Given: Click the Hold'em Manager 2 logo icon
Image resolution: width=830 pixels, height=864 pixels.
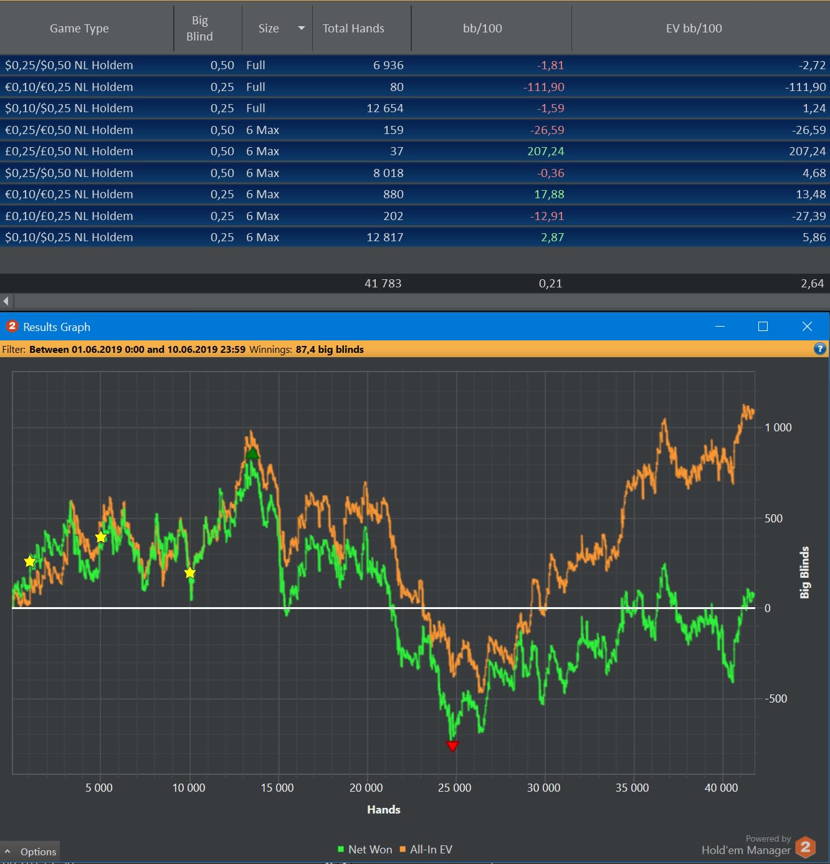Looking at the screenshot, I should coord(805,847).
